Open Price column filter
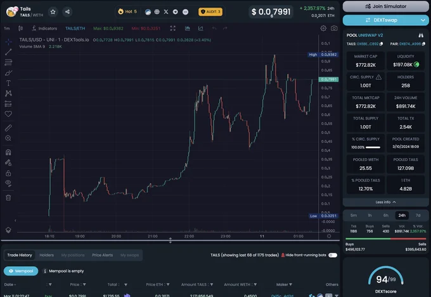This screenshot has width=431, height=297. click(84, 284)
